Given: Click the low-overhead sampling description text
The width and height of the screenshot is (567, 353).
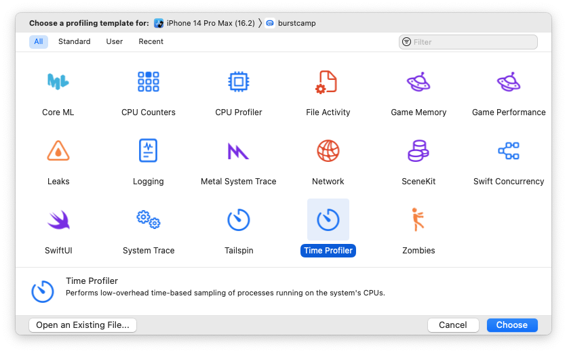Looking at the screenshot, I should tap(225, 293).
